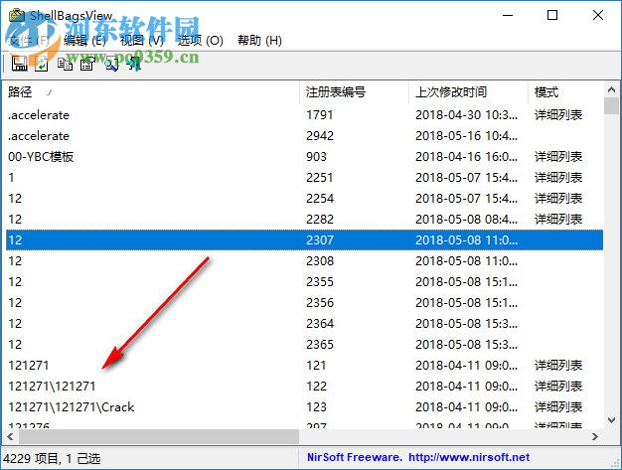The height and width of the screenshot is (470, 622).
Task: Click the date 2018-04-16 16:0... cell
Action: [467, 157]
